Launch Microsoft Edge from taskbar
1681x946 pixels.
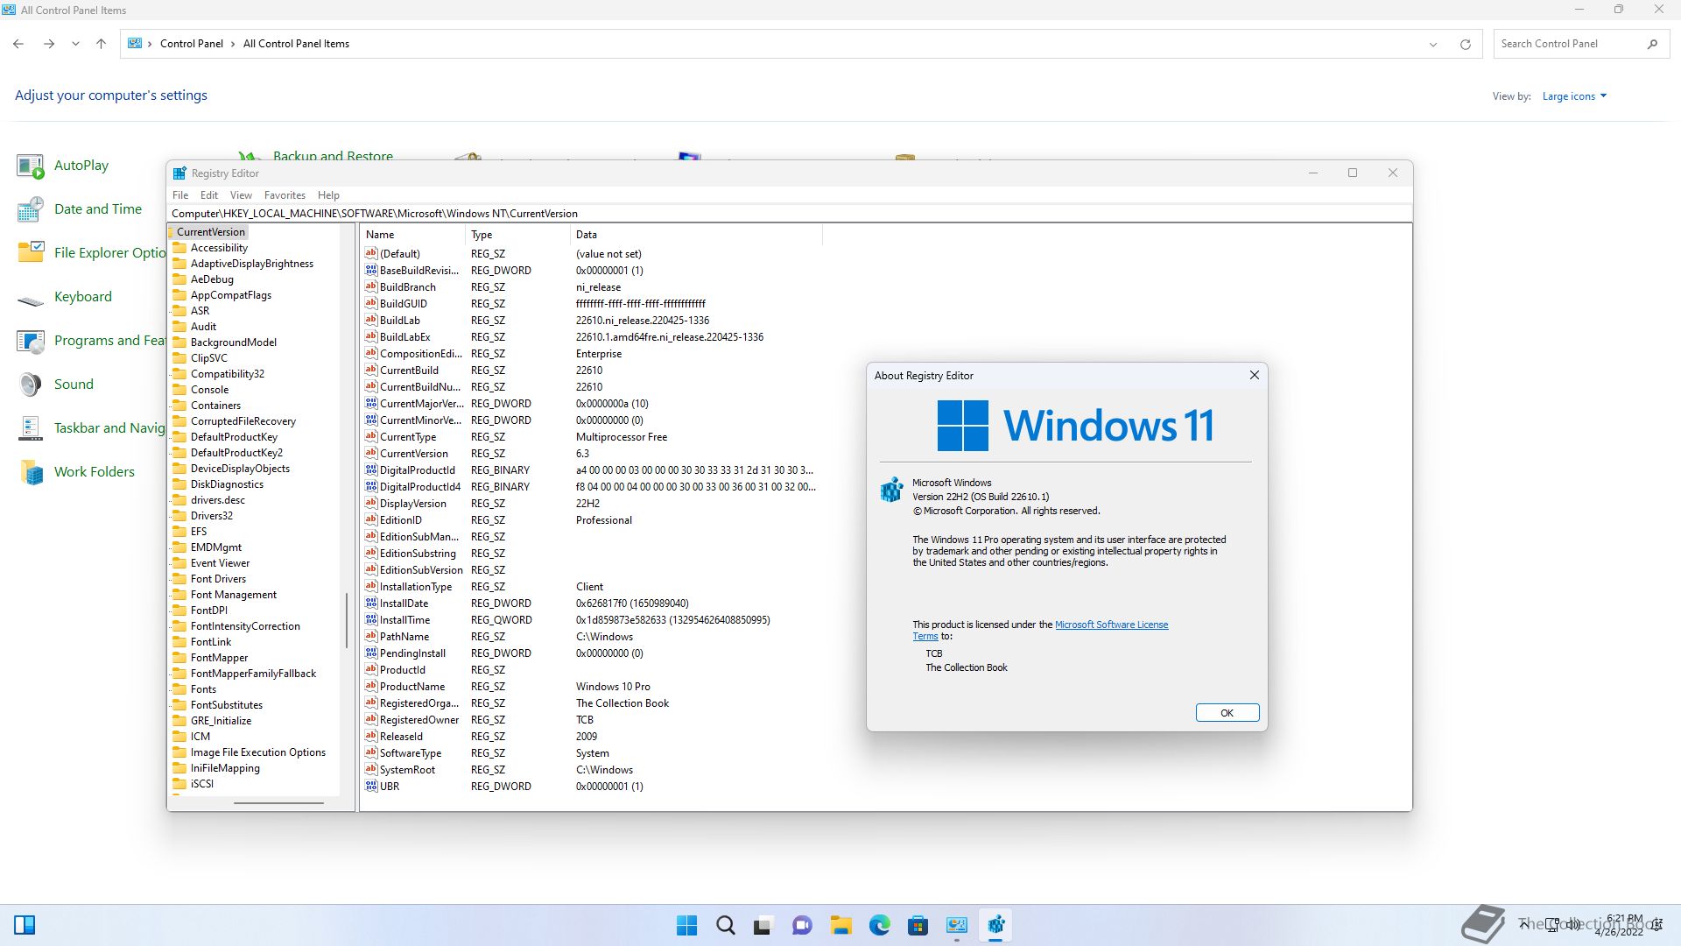pyautogui.click(x=880, y=925)
